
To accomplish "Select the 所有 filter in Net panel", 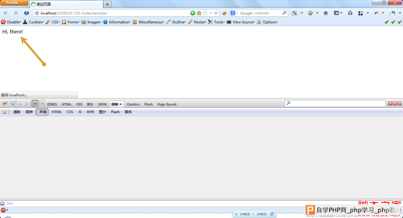I will [43, 112].
